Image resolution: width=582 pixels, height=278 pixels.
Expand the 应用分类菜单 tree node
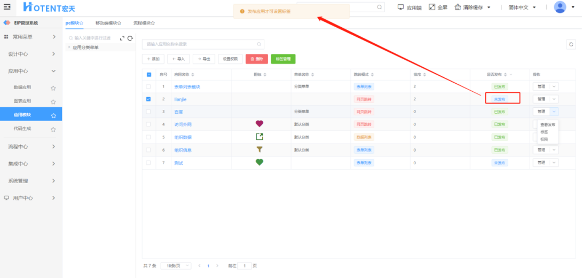(69, 47)
